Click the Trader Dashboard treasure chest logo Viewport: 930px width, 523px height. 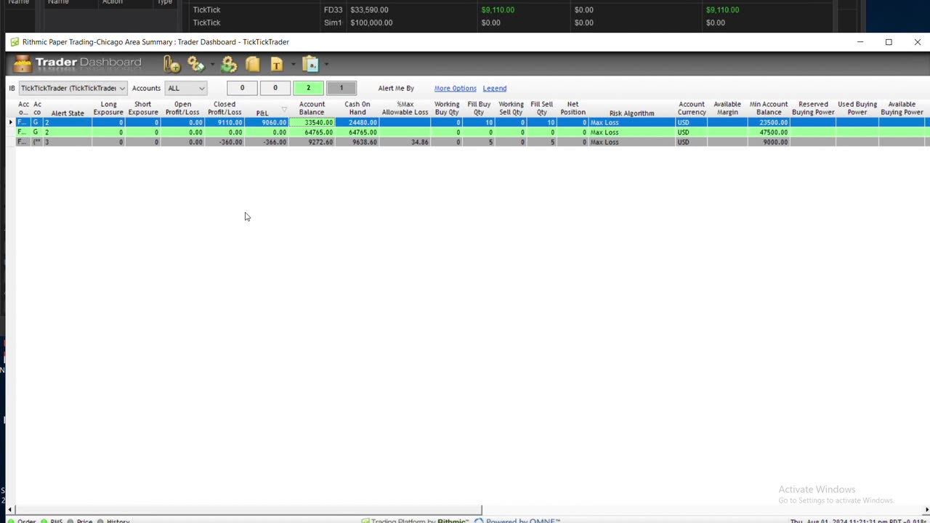pyautogui.click(x=23, y=64)
